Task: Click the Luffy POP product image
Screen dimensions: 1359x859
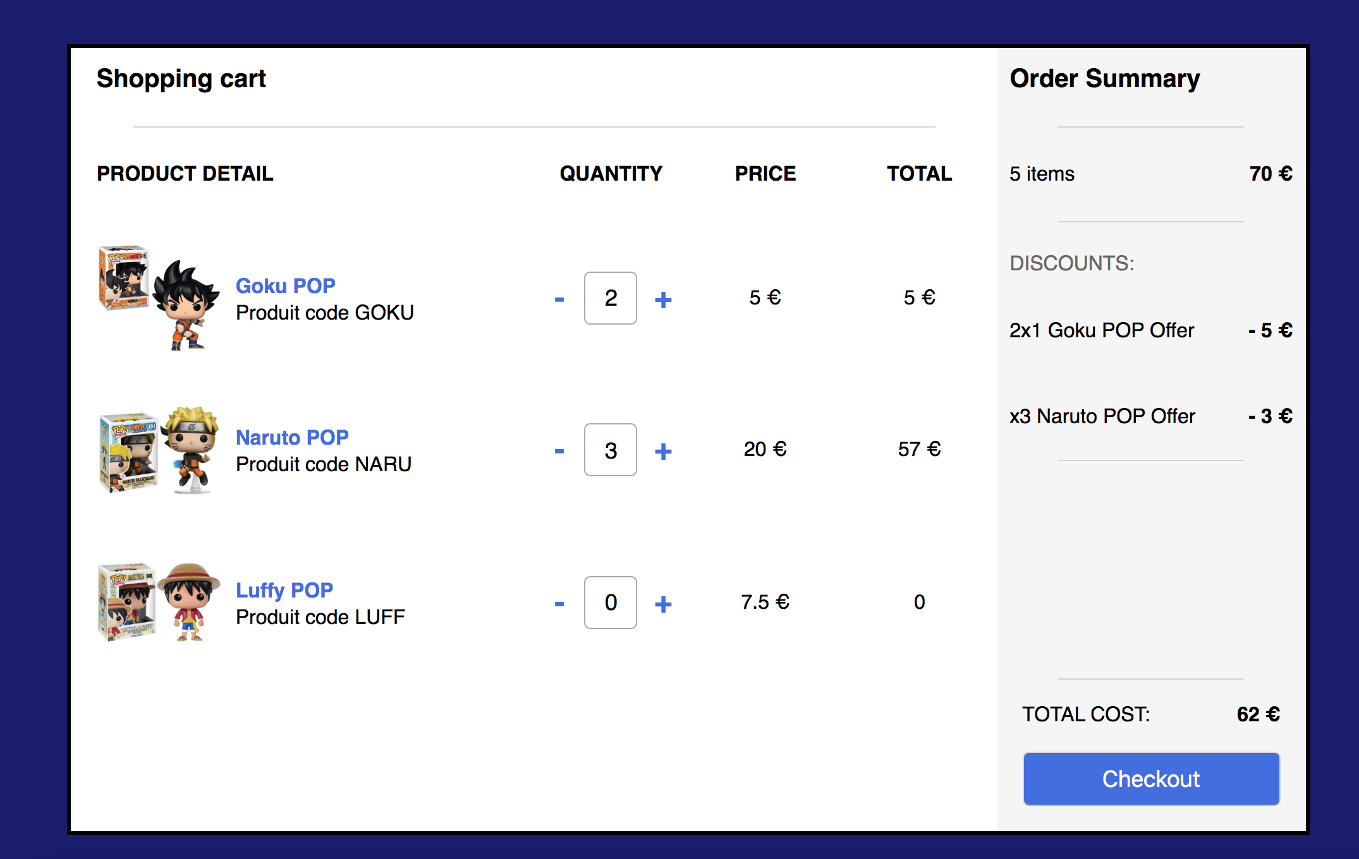Action: [159, 602]
